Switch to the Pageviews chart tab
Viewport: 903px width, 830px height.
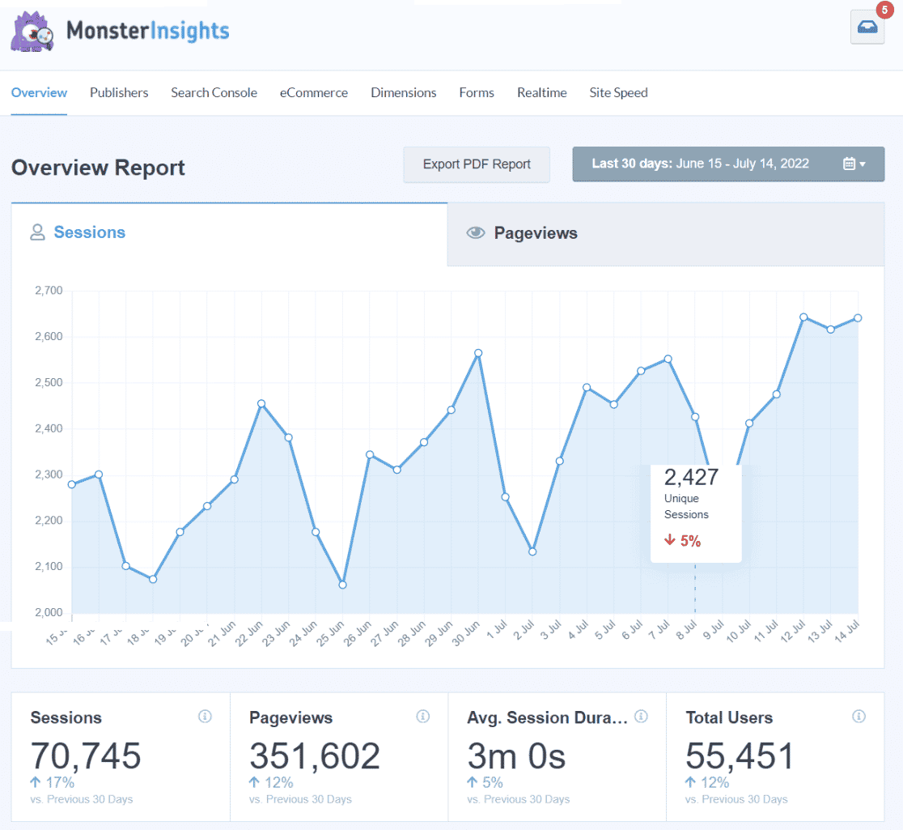(535, 233)
